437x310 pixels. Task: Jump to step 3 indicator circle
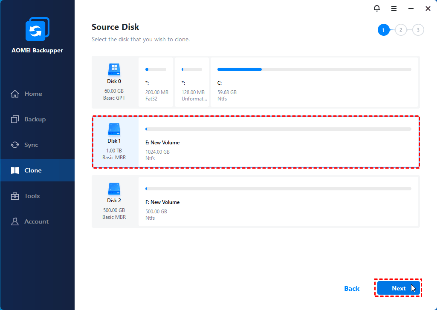click(x=418, y=30)
